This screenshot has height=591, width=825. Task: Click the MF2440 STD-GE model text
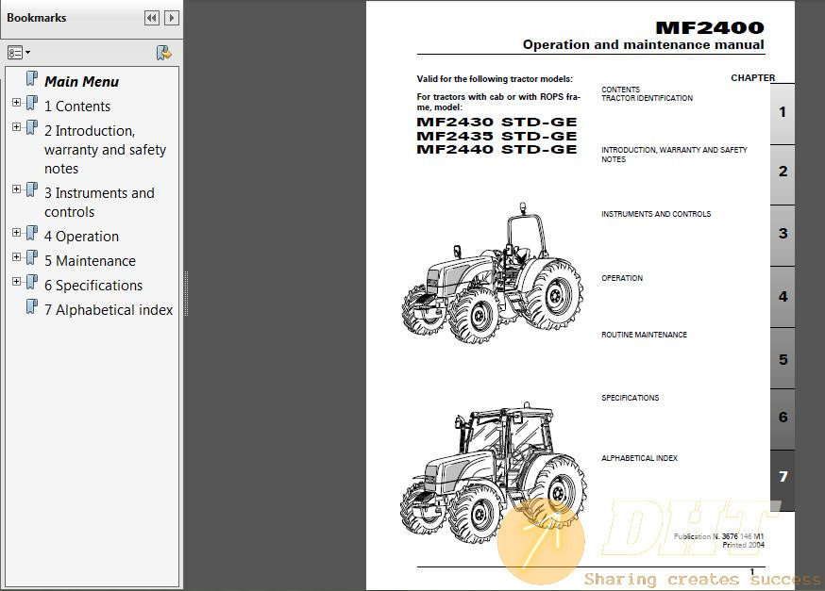pyautogui.click(x=497, y=149)
